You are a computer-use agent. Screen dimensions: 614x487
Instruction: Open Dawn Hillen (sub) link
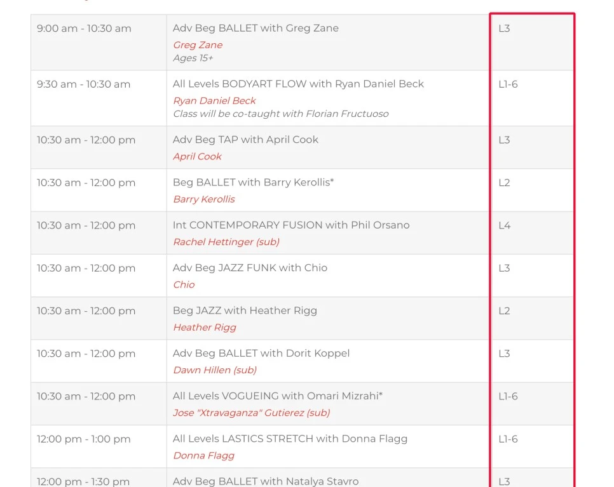coord(215,370)
